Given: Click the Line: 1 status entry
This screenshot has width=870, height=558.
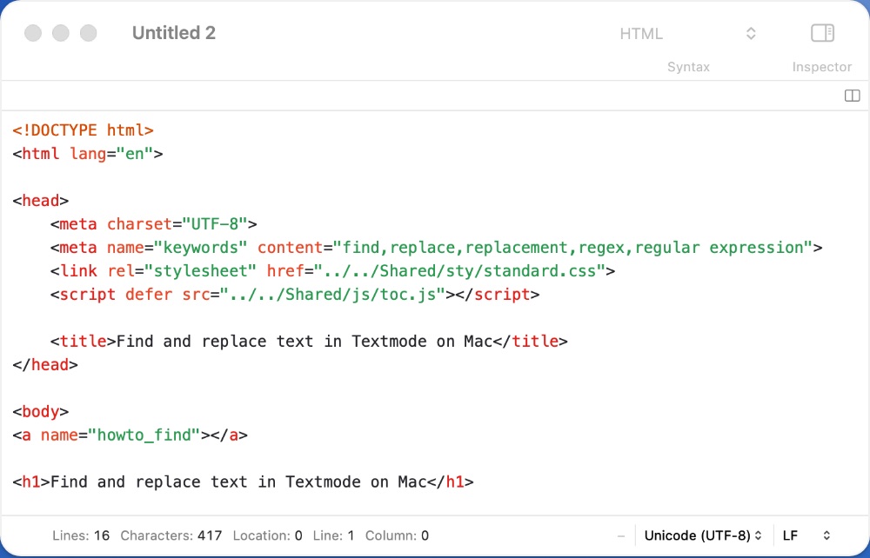Looking at the screenshot, I should (x=333, y=535).
